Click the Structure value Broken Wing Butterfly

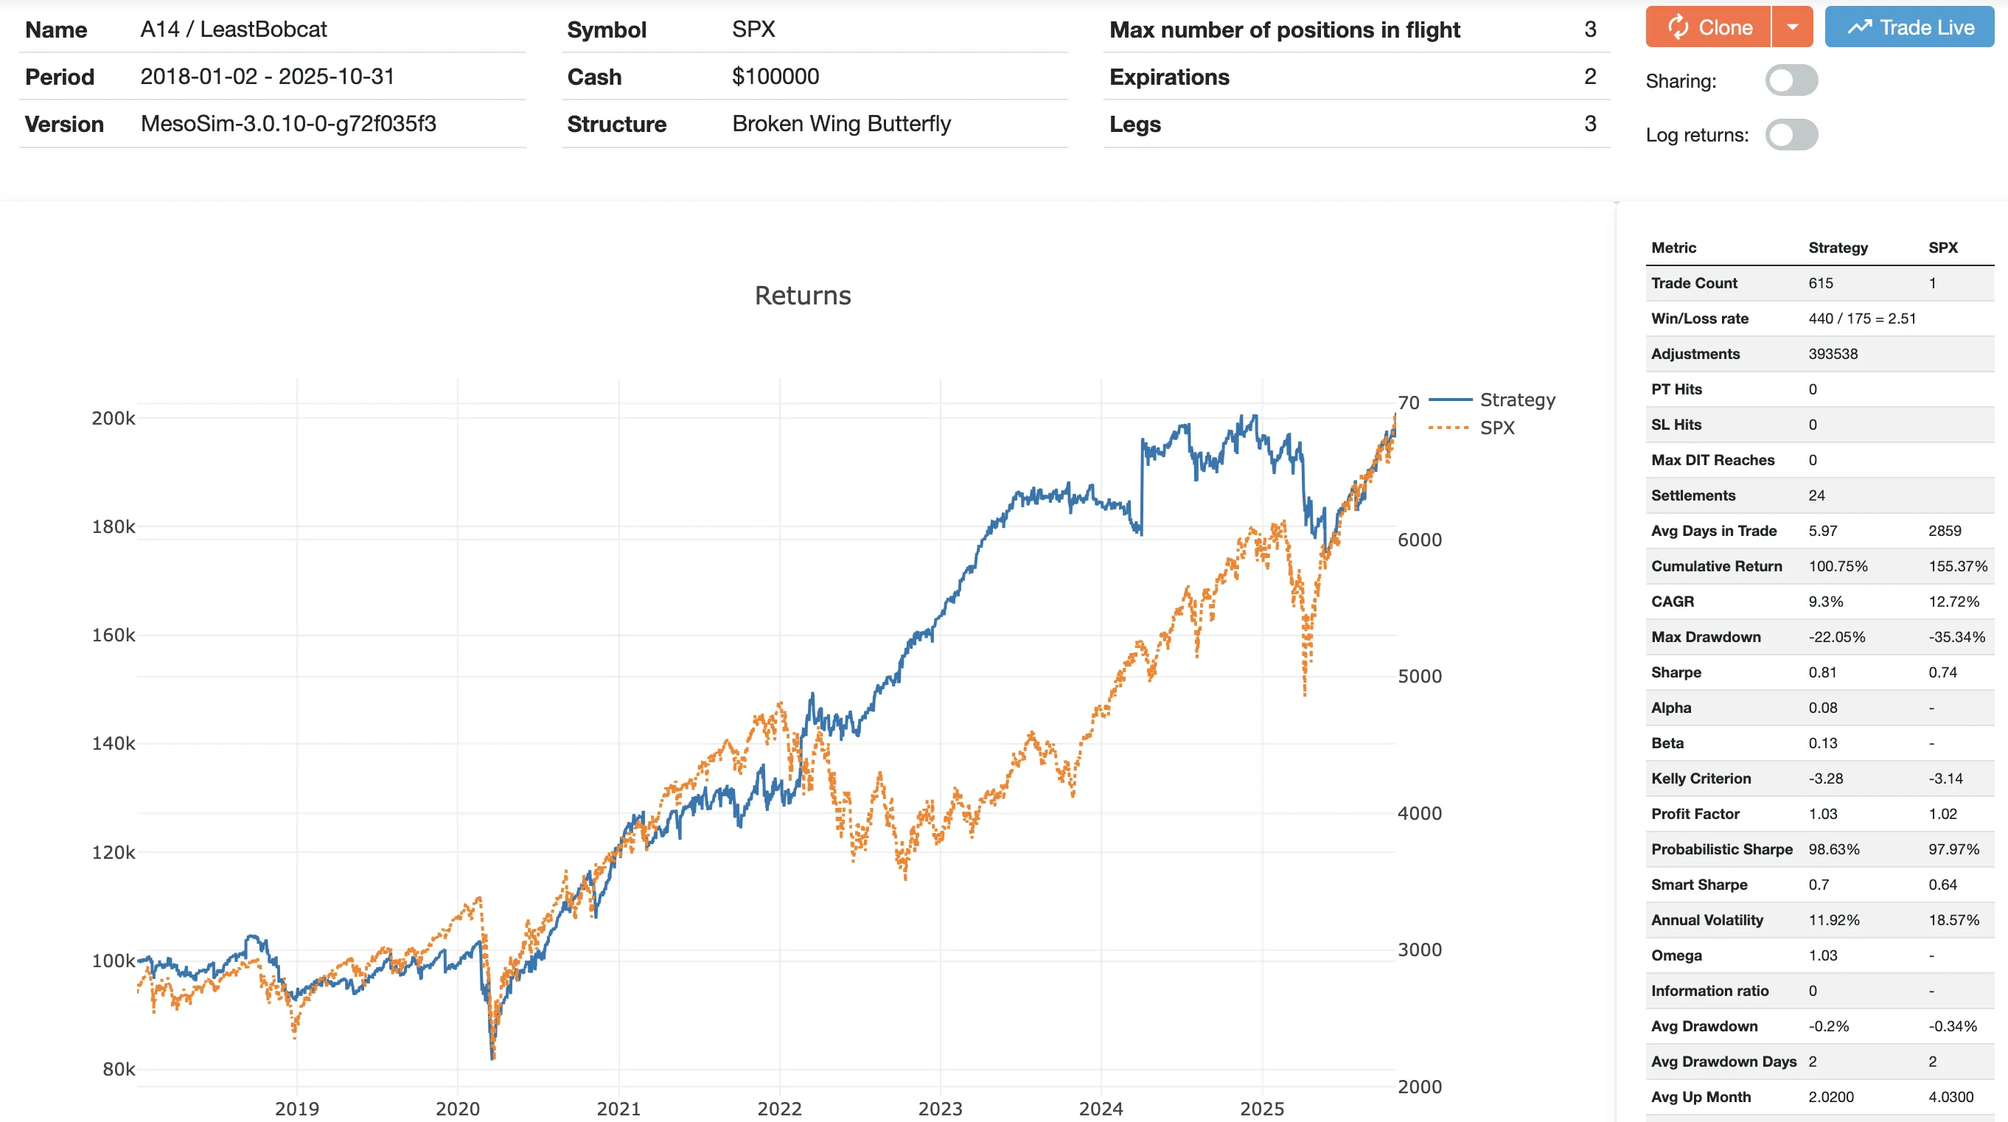click(842, 123)
